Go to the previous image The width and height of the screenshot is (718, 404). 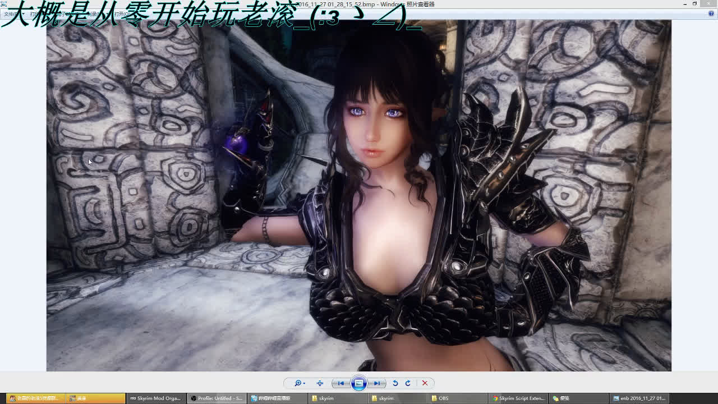point(342,383)
